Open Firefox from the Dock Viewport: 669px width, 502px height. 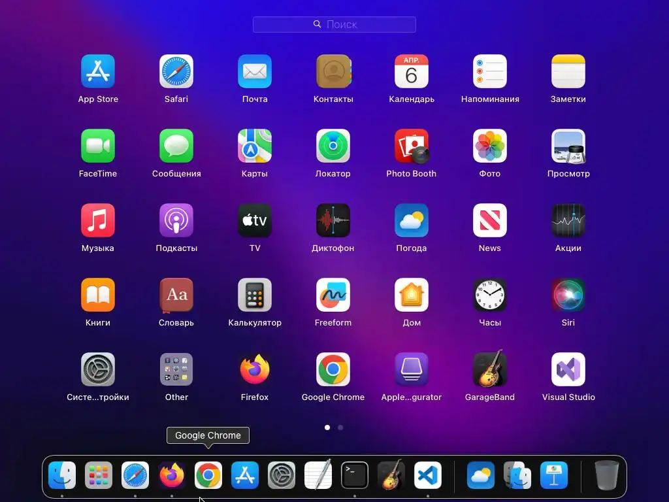tap(172, 475)
